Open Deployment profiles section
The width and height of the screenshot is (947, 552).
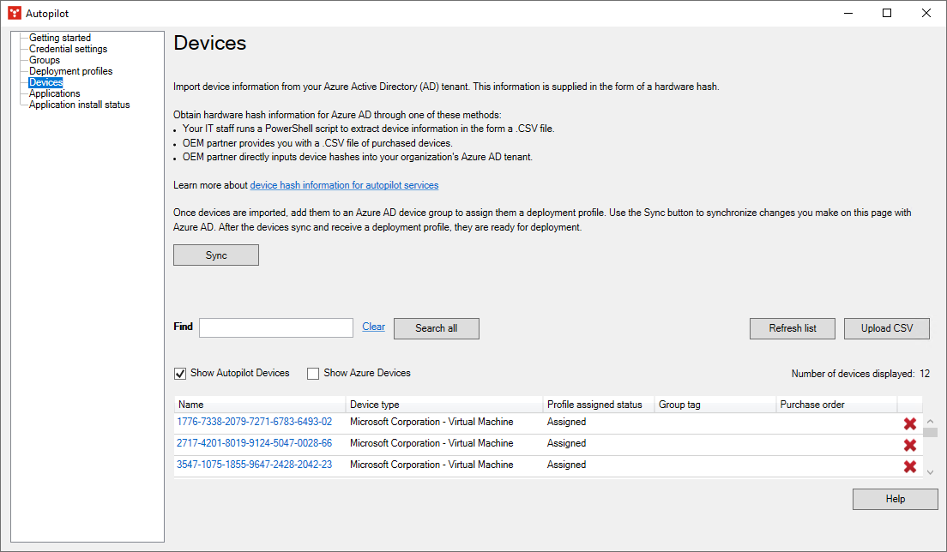click(x=70, y=71)
